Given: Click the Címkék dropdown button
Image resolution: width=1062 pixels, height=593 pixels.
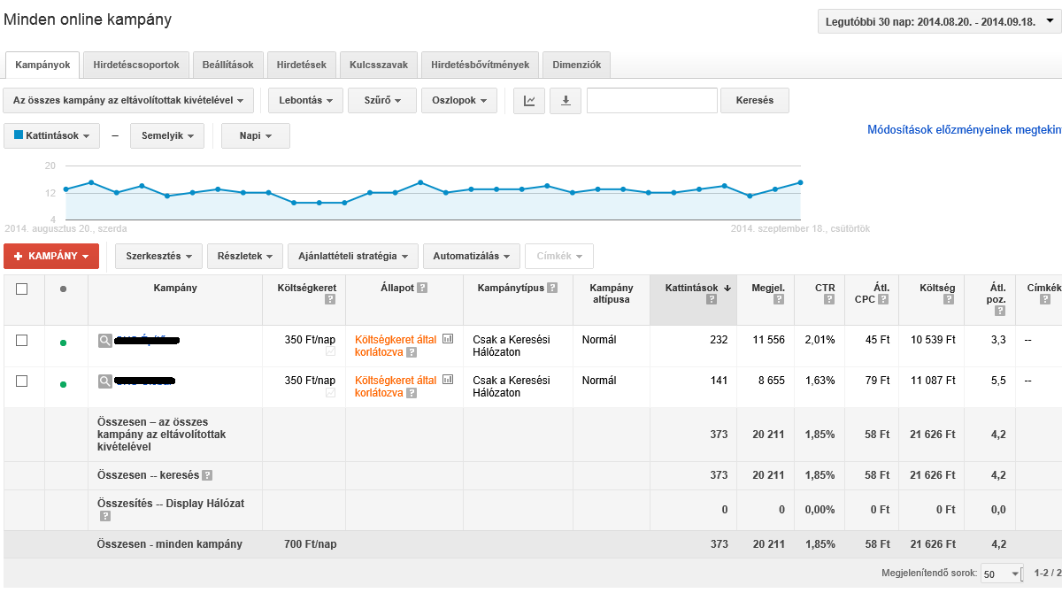Looking at the screenshot, I should pos(558,256).
